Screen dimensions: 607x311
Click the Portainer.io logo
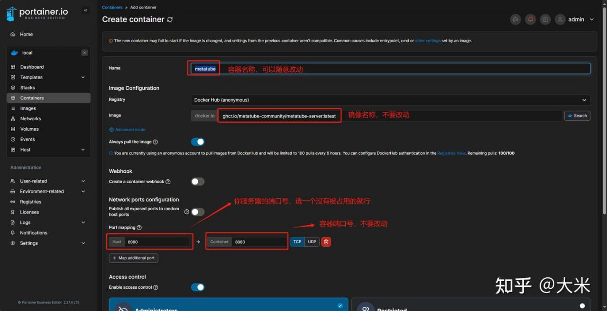[37, 14]
